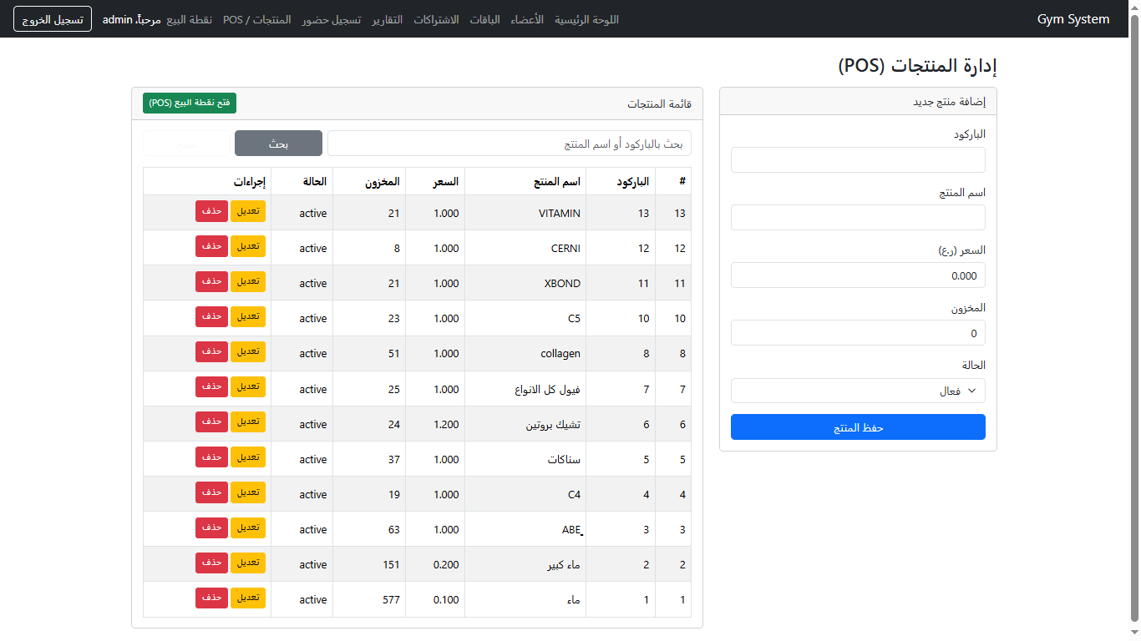The width and height of the screenshot is (1141, 641).
Task: Edit the VITAMIN product row
Action: pyautogui.click(x=248, y=212)
